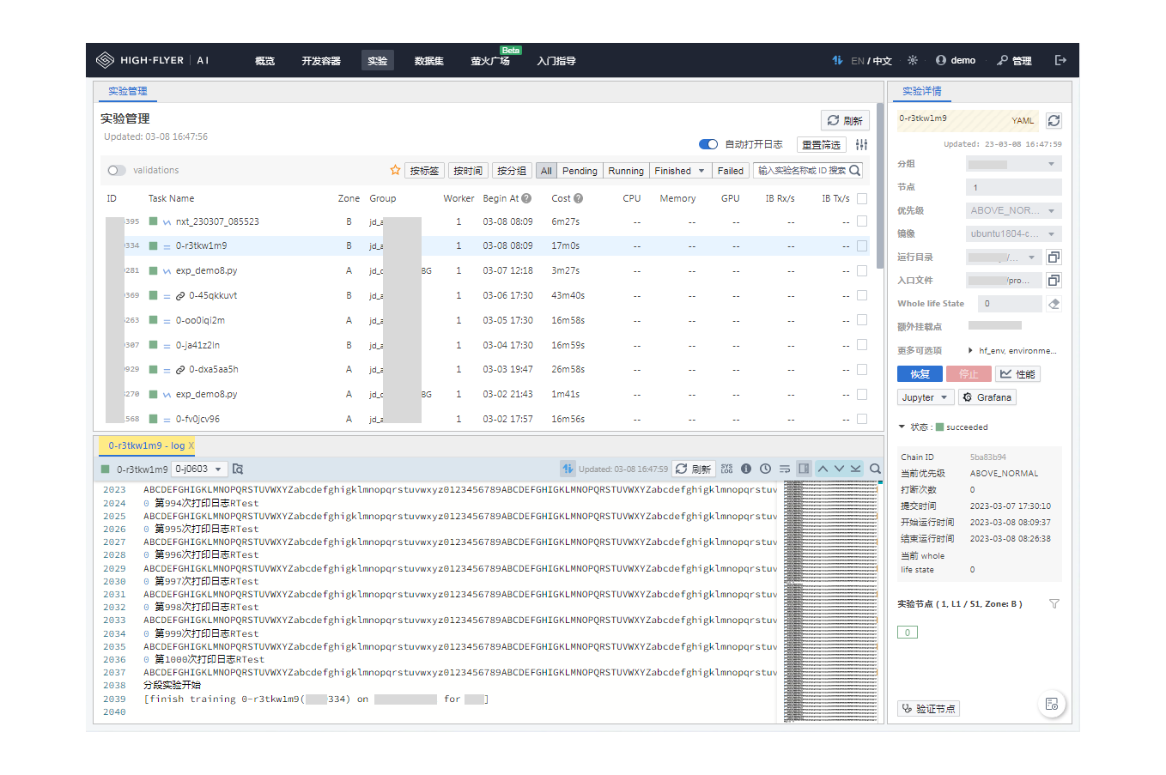Open the 萤火广场 Beta nav item

[x=490, y=61]
